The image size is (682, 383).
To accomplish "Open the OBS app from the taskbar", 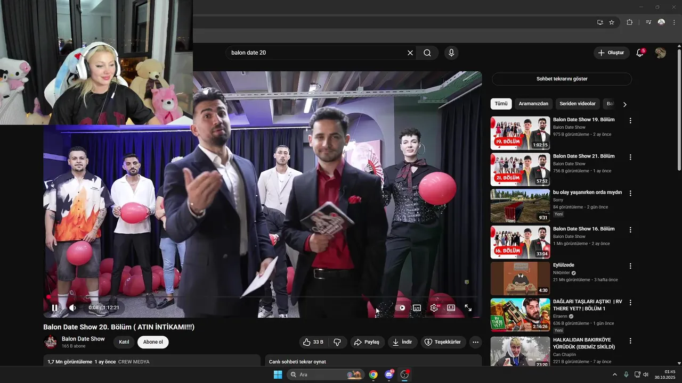I will [x=405, y=374].
